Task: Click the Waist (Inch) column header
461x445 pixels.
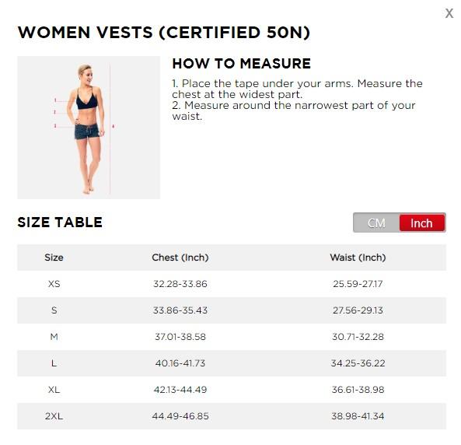Action: tap(358, 258)
